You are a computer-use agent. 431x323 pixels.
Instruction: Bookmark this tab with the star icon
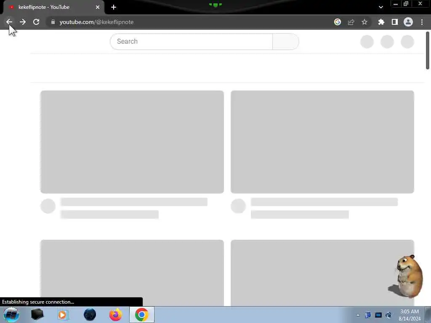tap(364, 22)
